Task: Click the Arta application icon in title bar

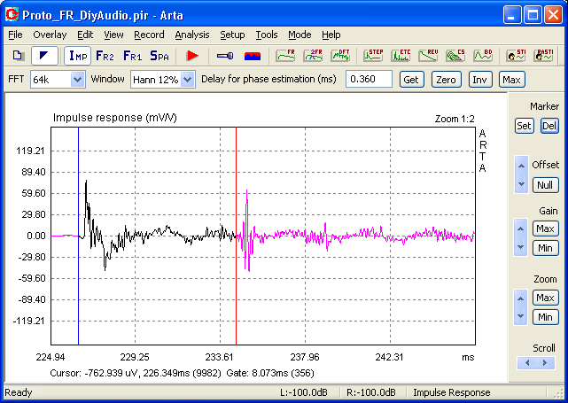Action: tap(12, 15)
